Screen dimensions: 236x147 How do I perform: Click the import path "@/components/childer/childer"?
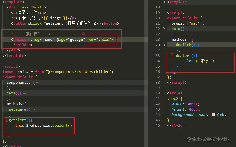pos(78,72)
